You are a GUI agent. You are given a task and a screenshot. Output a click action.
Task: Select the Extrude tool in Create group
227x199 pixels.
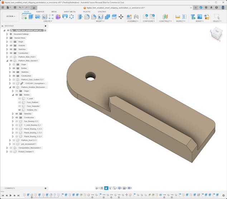coord(31,16)
